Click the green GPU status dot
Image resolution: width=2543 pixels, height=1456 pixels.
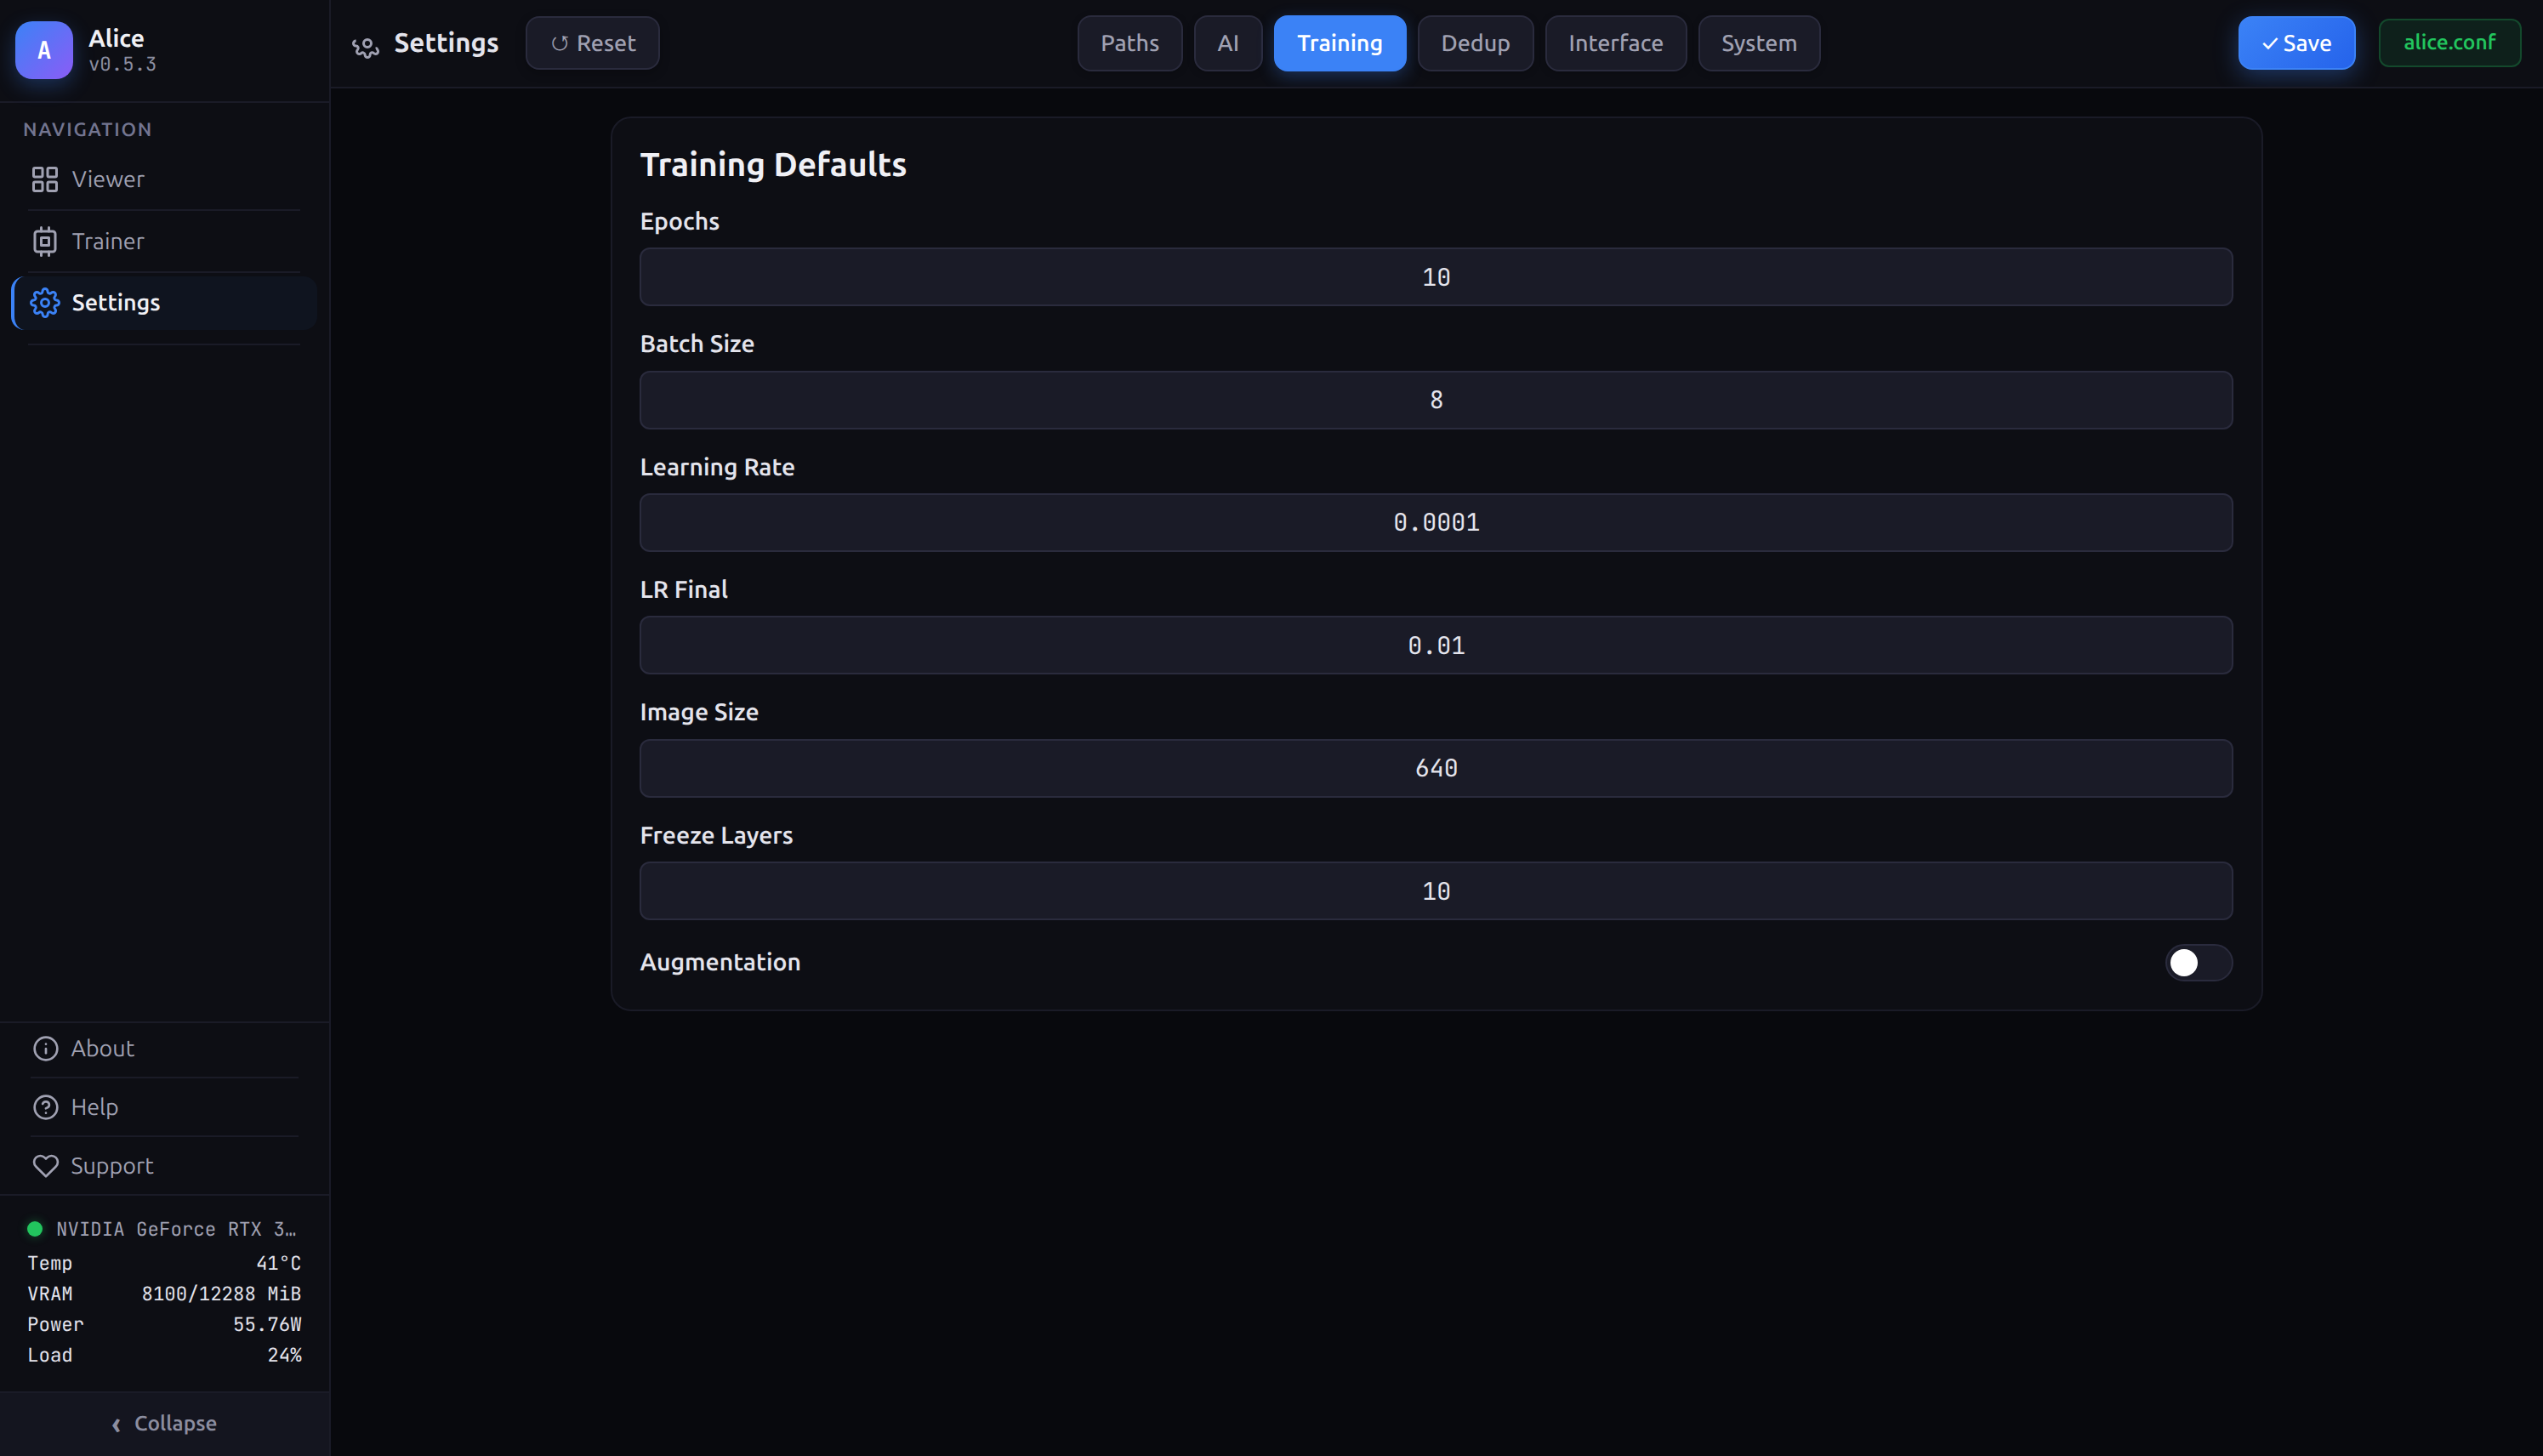click(35, 1228)
